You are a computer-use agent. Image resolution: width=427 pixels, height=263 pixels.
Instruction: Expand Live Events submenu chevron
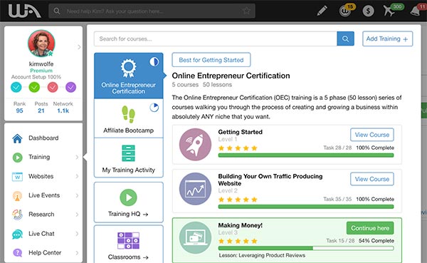point(77,195)
